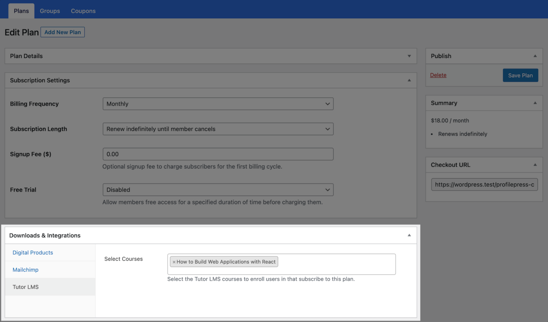Click the Signup Fee input field
Image resolution: width=548 pixels, height=322 pixels.
click(218, 154)
